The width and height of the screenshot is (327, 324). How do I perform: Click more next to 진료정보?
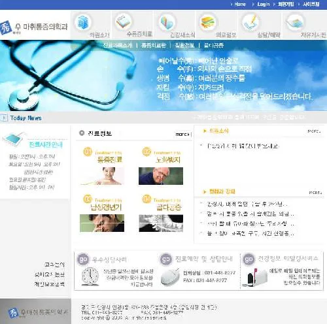coord(182,135)
